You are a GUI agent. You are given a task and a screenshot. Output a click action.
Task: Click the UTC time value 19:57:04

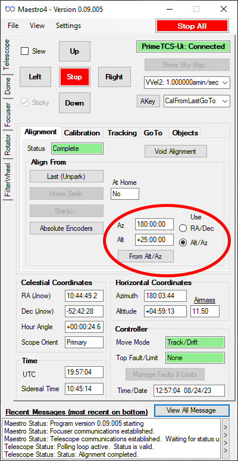point(84,372)
